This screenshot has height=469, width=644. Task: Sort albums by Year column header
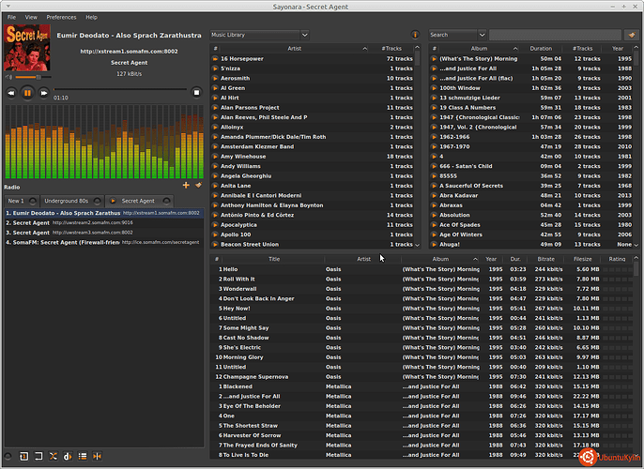(618, 49)
